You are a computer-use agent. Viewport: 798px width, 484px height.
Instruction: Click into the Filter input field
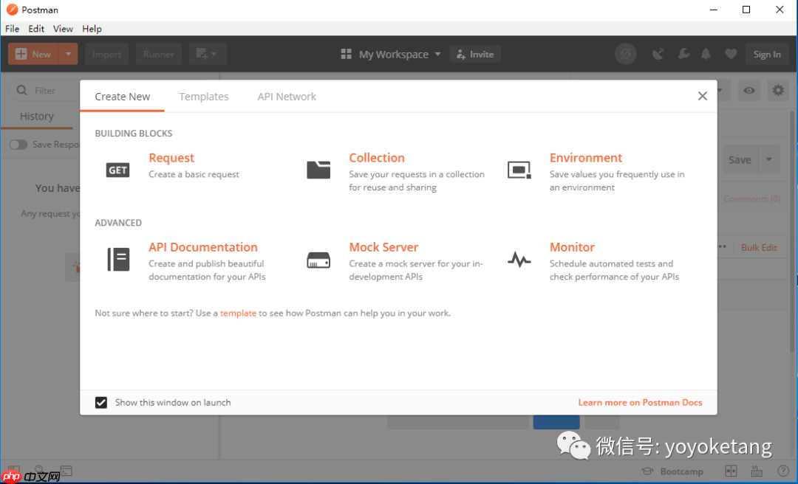pos(45,91)
